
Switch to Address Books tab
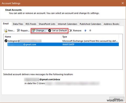point(111,24)
